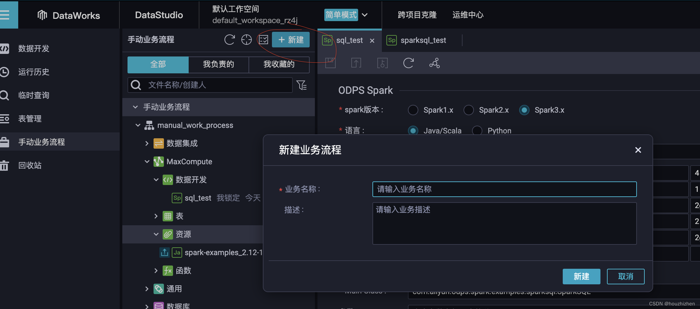Click the filter icon next to search box
The width and height of the screenshot is (700, 309).
[x=302, y=85]
